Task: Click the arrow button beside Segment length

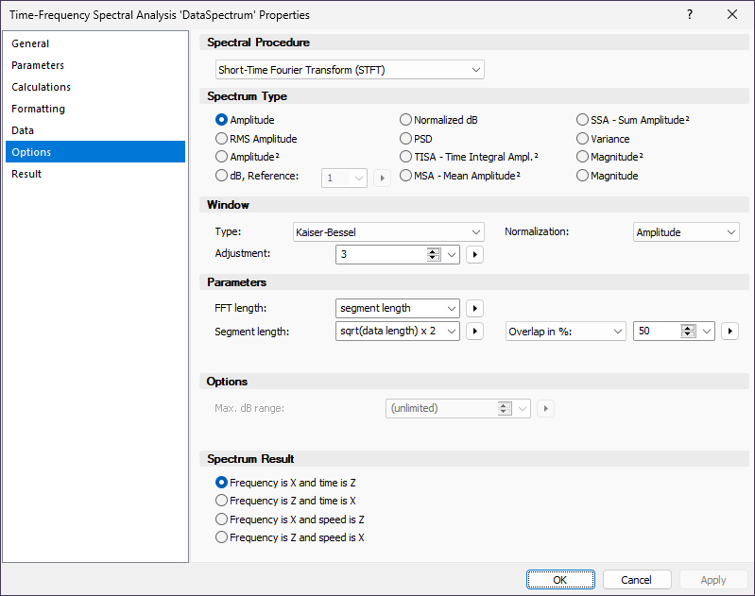Action: coord(475,331)
